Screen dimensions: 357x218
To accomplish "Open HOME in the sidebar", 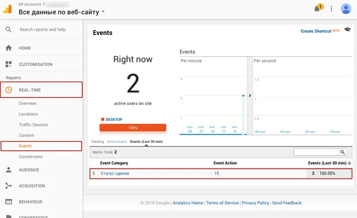I will [x=25, y=48].
